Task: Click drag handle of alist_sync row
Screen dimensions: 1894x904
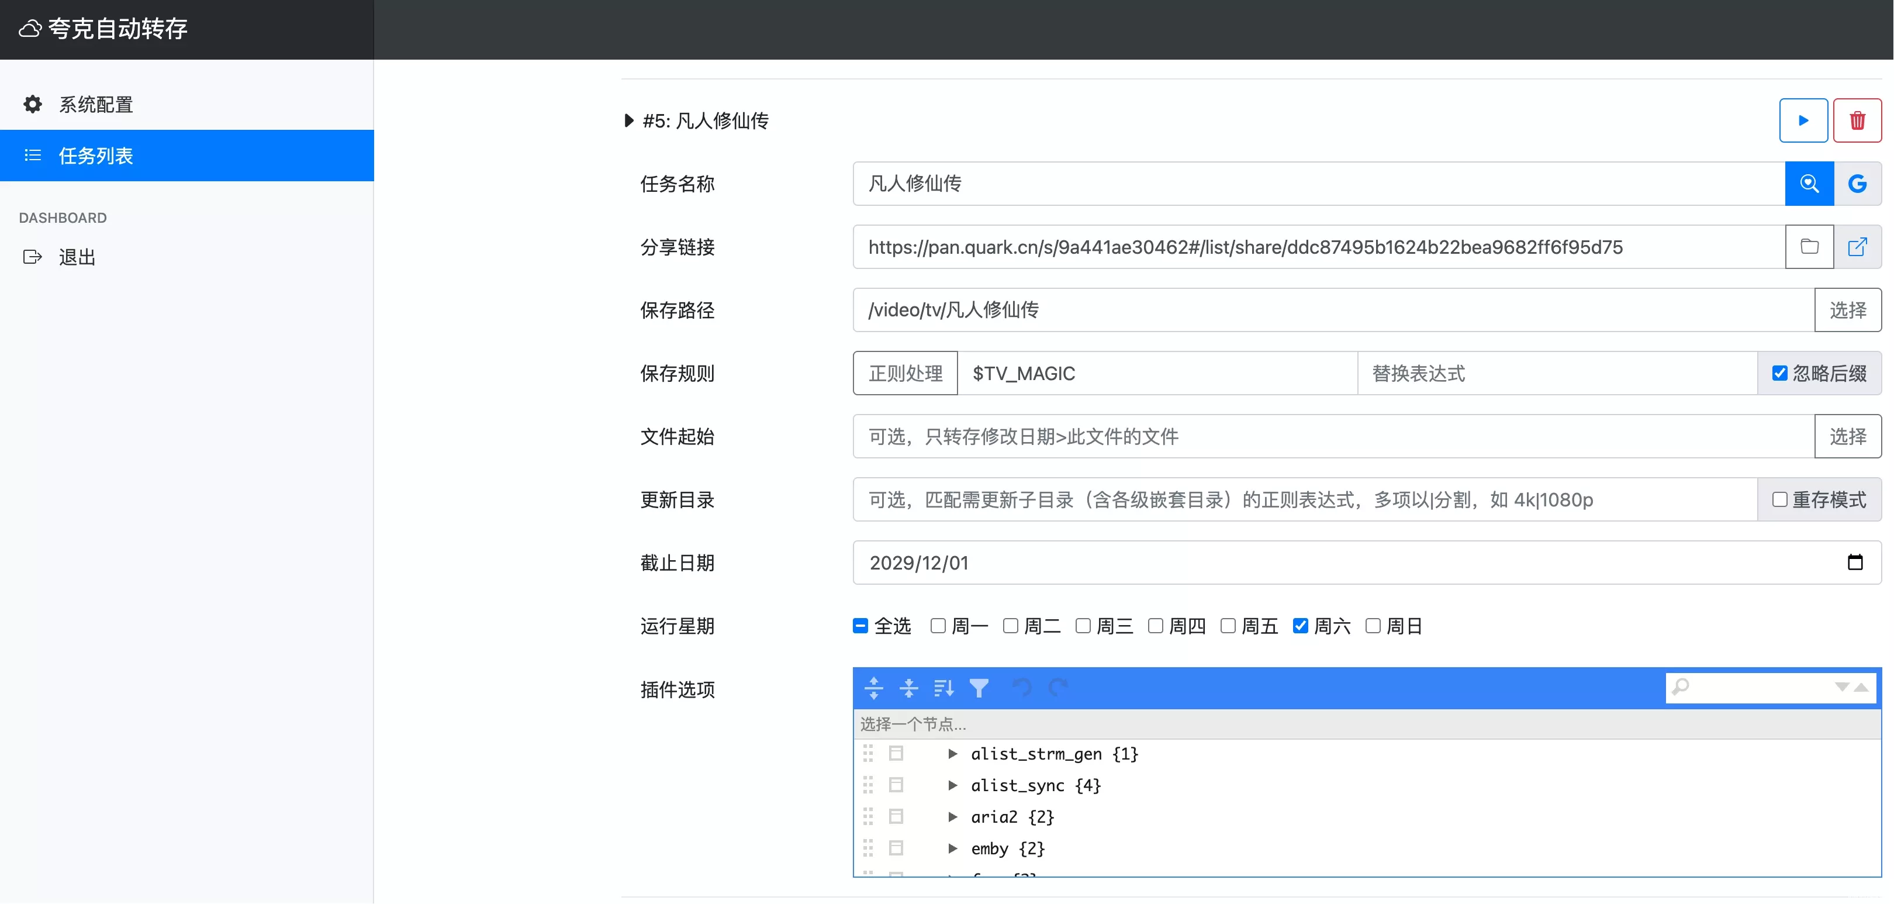Action: coord(867,785)
